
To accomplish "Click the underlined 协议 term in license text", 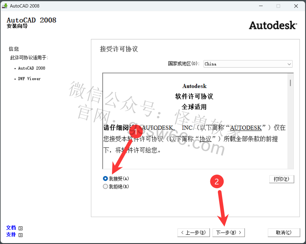I will [206, 139].
